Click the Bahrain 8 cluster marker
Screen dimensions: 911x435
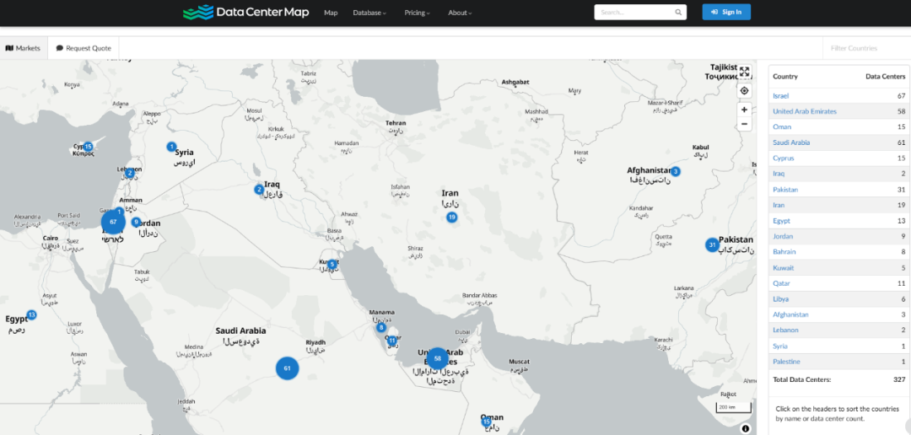click(381, 328)
